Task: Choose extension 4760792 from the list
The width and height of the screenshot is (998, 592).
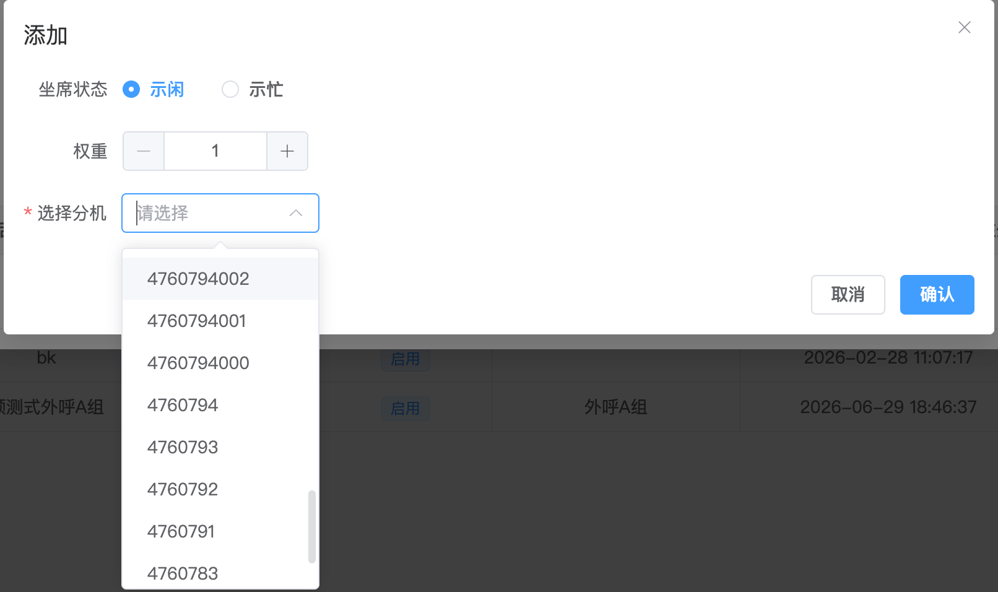Action: pos(220,489)
